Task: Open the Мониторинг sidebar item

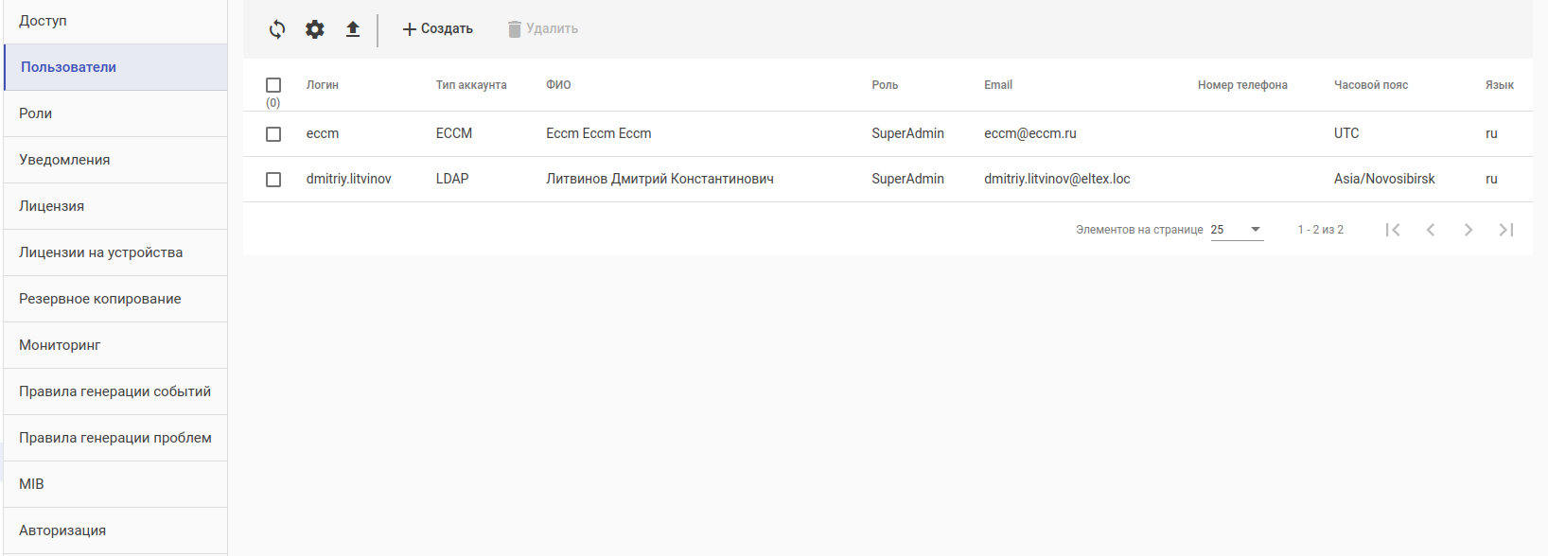Action: pyautogui.click(x=60, y=345)
